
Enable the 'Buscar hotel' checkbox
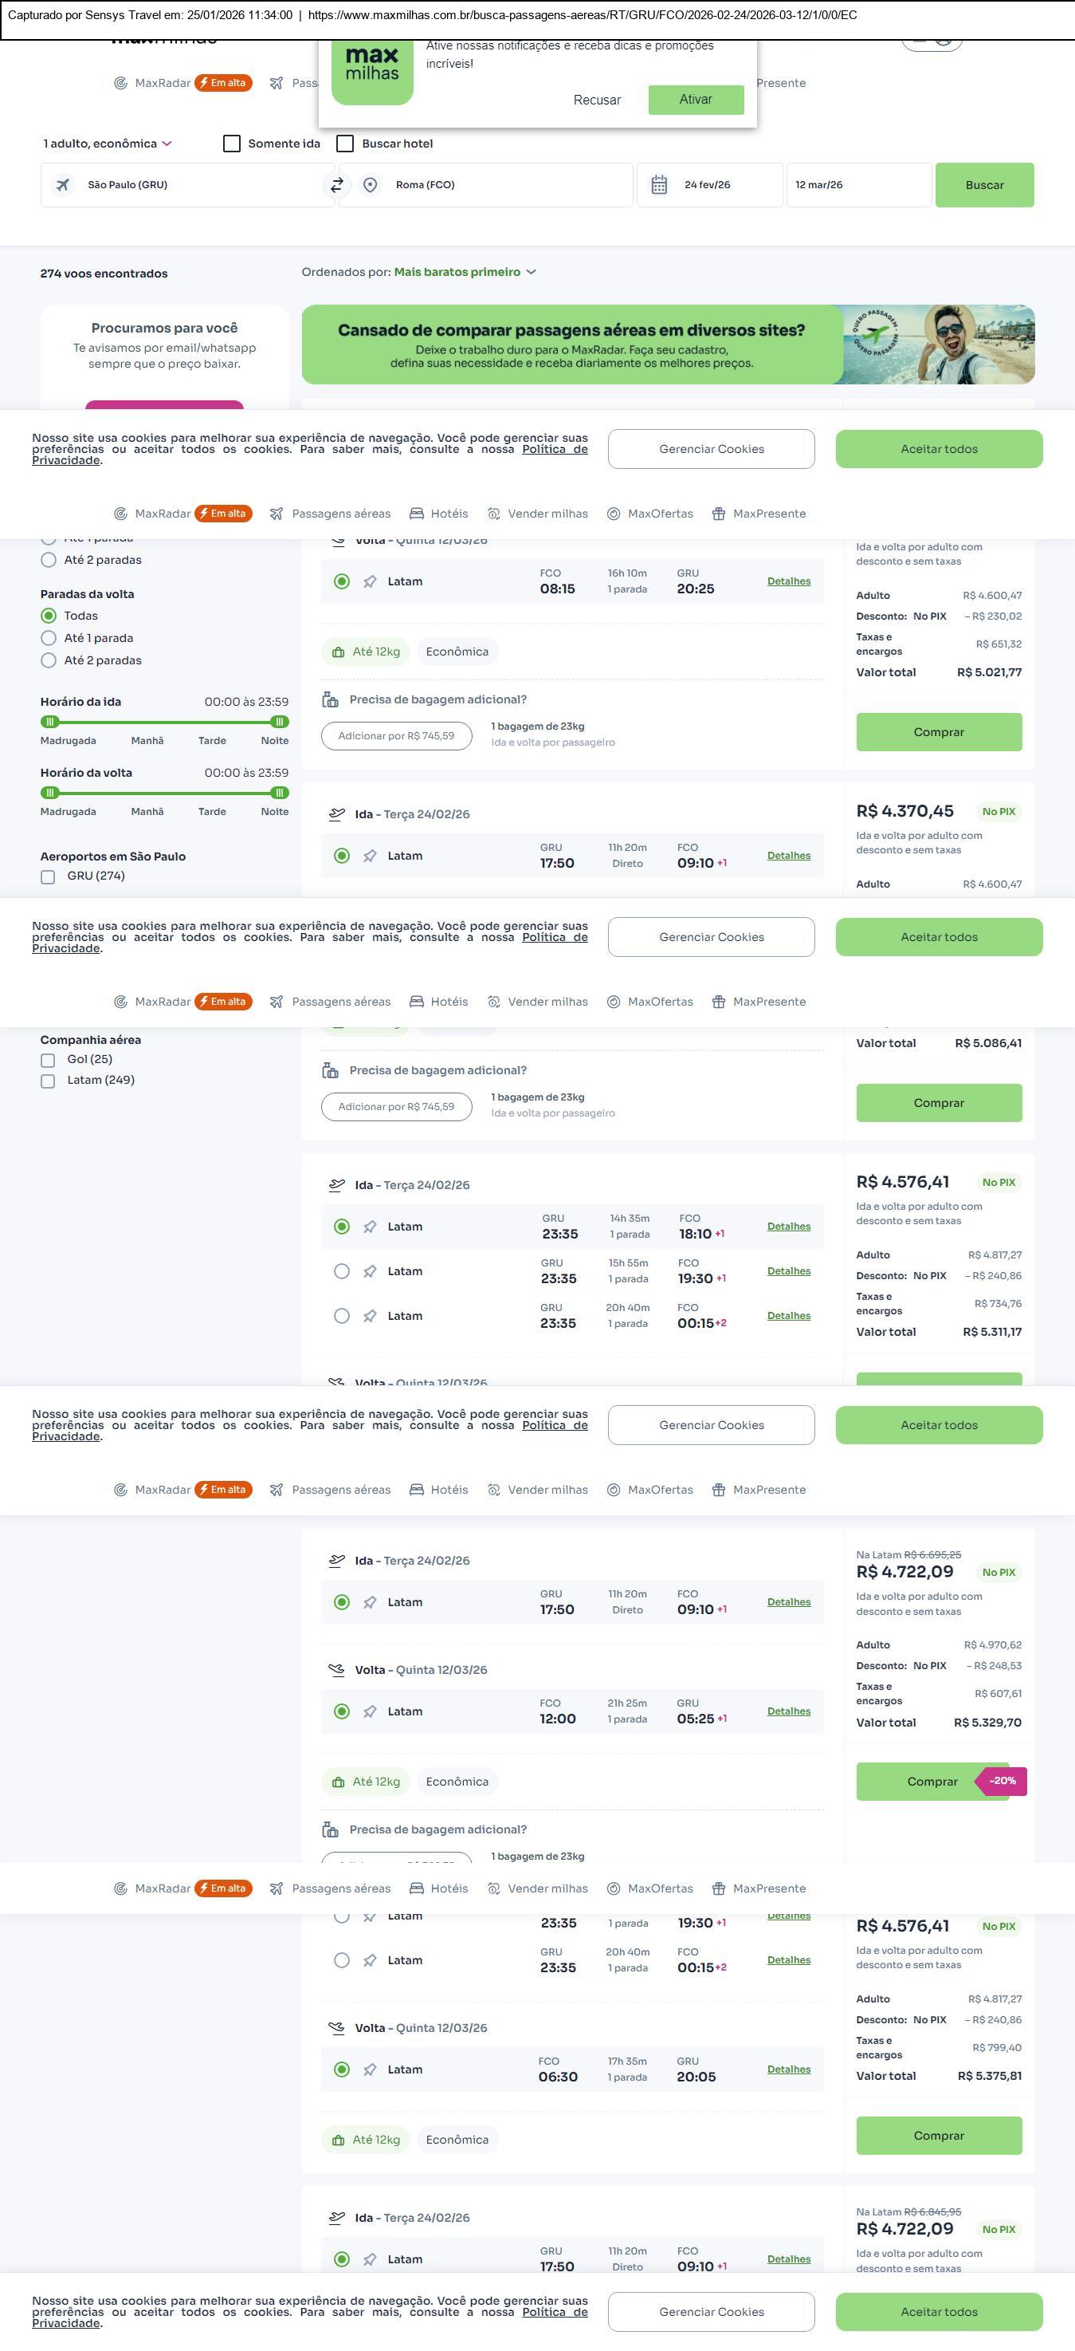coord(346,144)
